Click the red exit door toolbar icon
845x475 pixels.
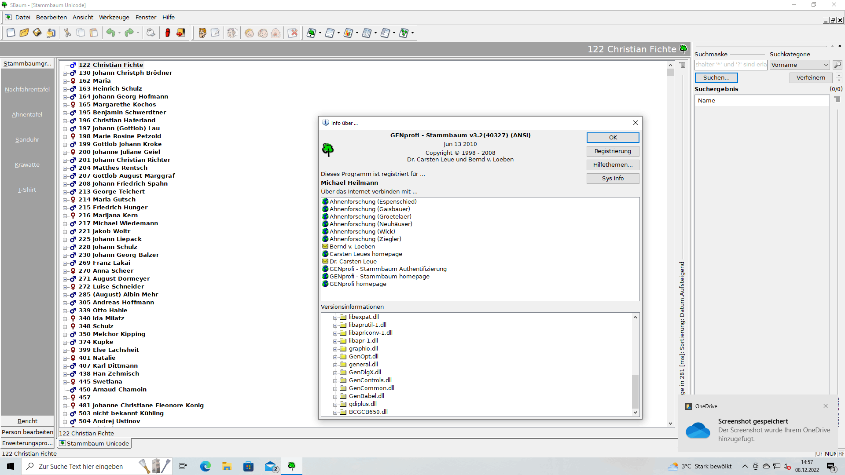click(x=181, y=33)
